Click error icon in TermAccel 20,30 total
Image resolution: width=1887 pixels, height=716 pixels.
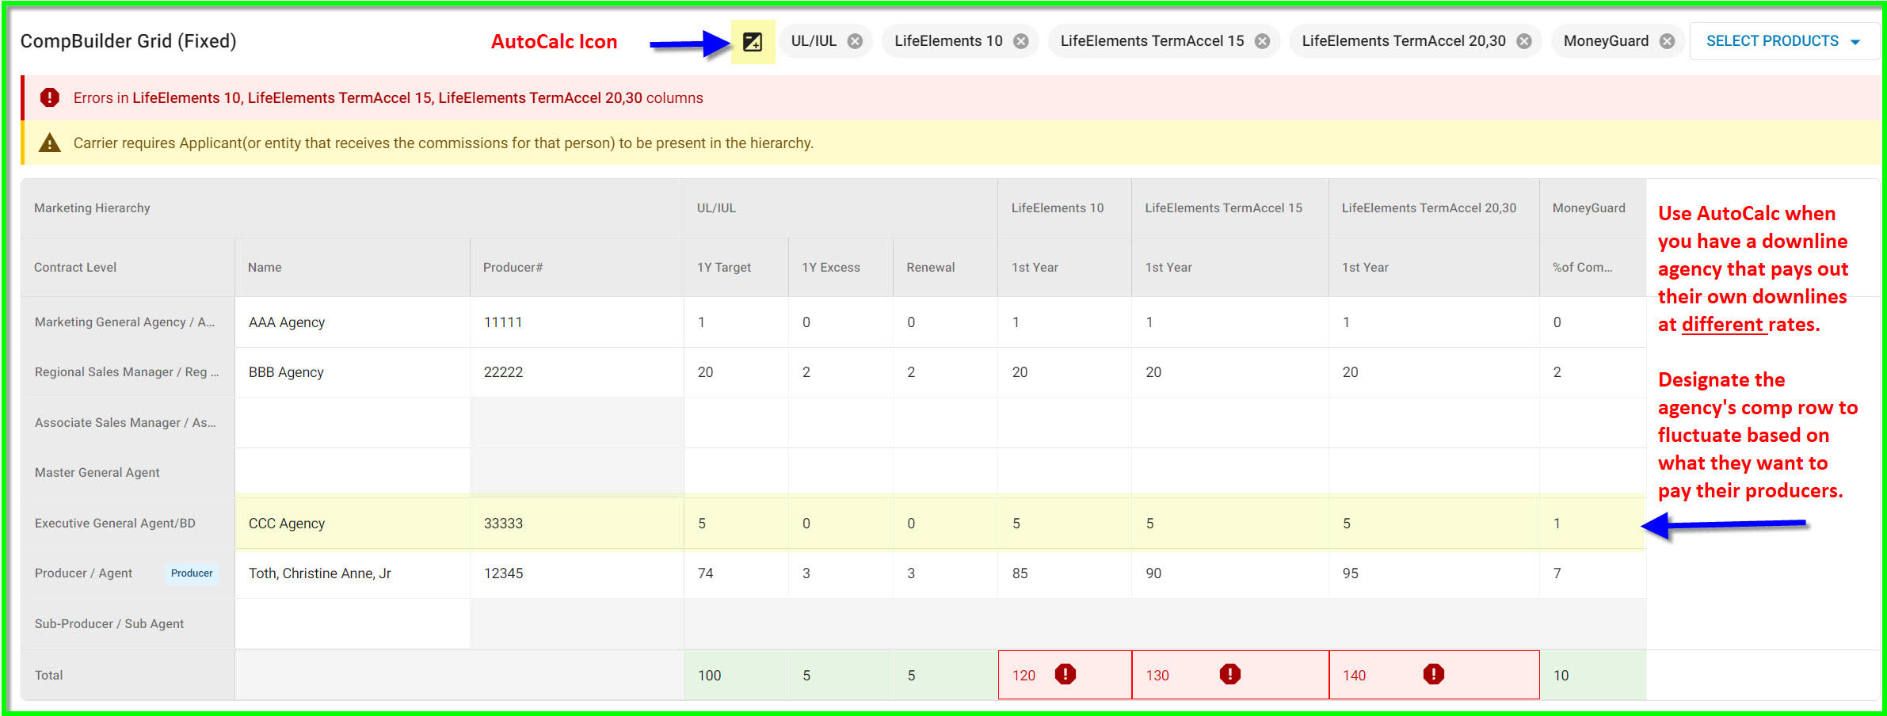1433,674
